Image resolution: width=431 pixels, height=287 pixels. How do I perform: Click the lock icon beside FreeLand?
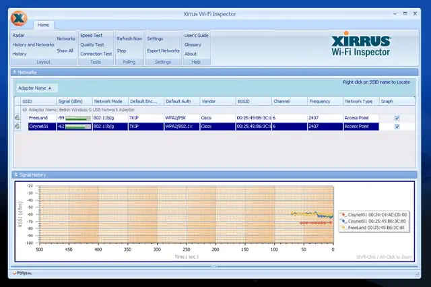pyautogui.click(x=18, y=118)
